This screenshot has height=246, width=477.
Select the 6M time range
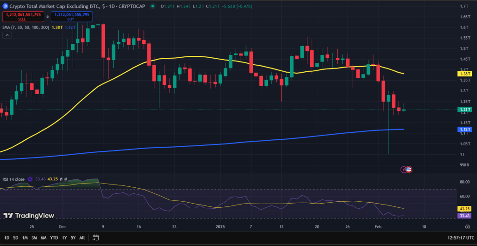click(43, 238)
